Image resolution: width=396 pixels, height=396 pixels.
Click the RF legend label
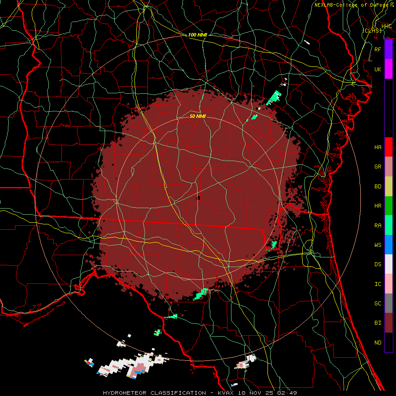[378, 49]
